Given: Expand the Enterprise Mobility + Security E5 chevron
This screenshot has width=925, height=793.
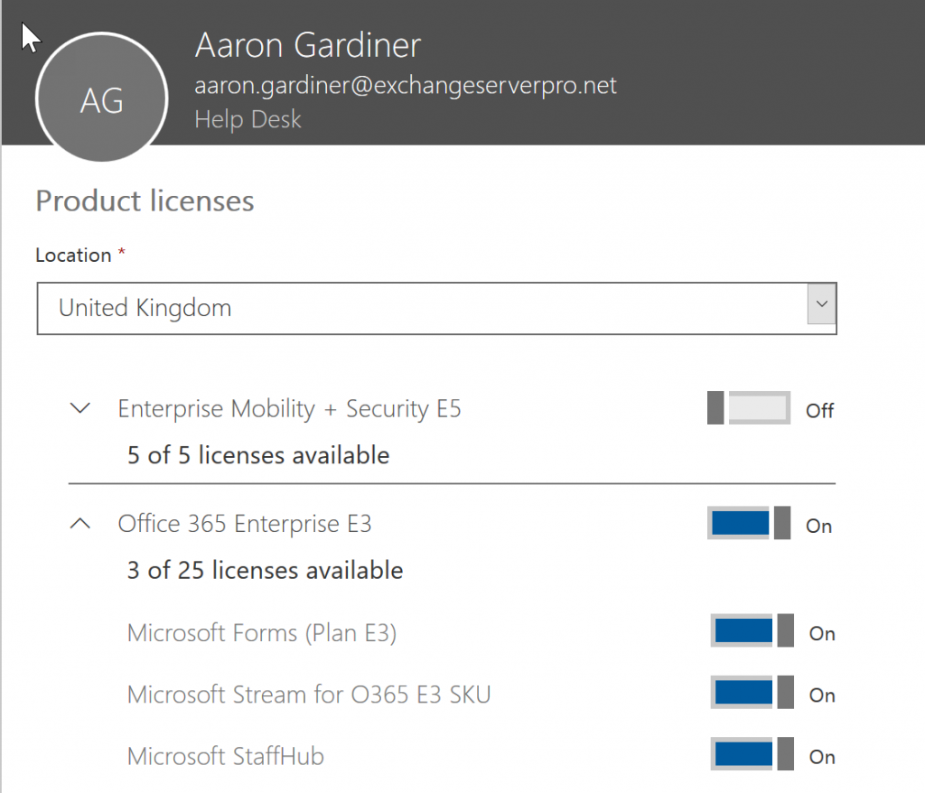Looking at the screenshot, I should pos(80,408).
